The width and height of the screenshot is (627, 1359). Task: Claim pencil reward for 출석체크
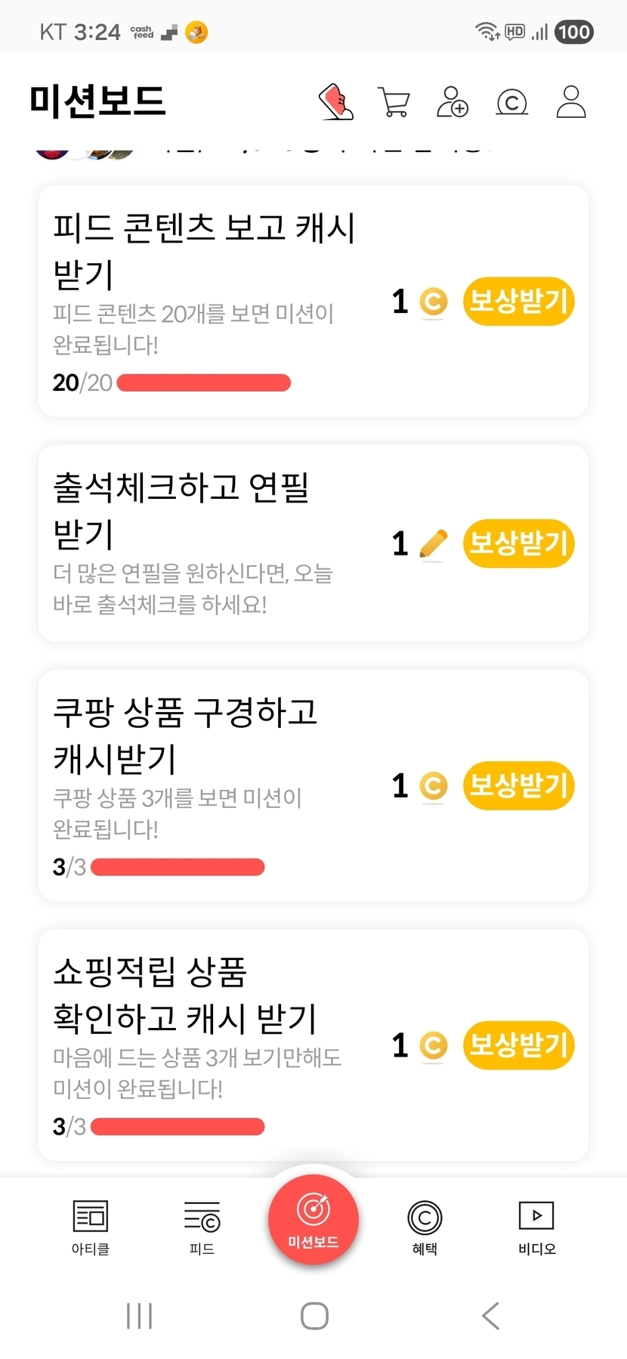coord(518,543)
